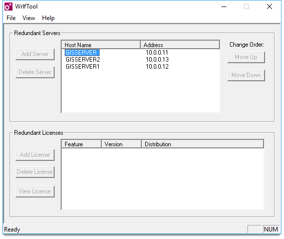
Task: Click the Feature column header
Action: 81,144
